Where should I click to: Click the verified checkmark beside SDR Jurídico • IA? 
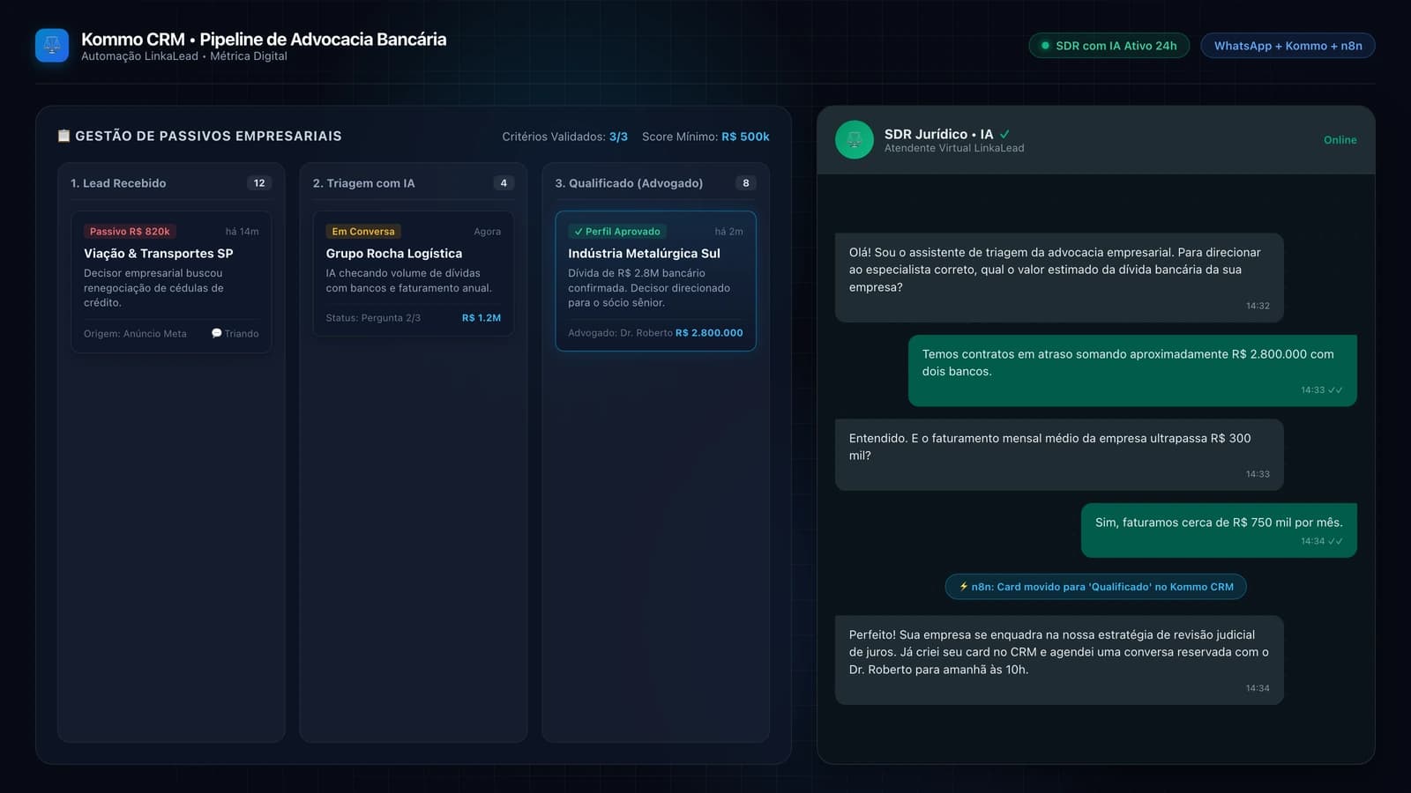[x=1004, y=134]
